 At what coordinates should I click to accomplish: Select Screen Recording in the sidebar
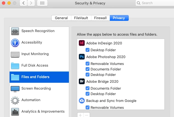point(39,89)
